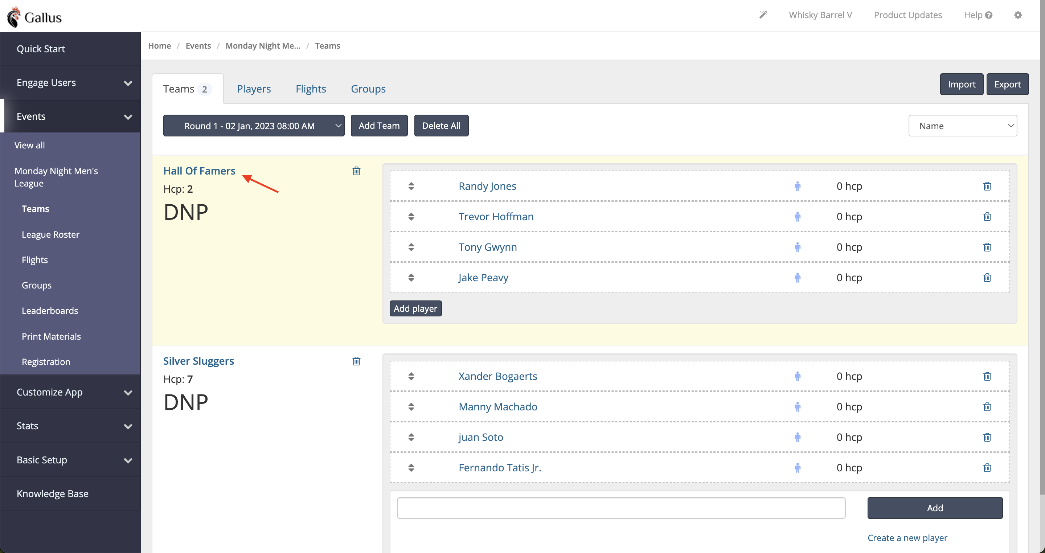Screen dimensions: 1045x553
Task: Click person icon for Fernando Tatis Jr.
Action: pyautogui.click(x=798, y=468)
